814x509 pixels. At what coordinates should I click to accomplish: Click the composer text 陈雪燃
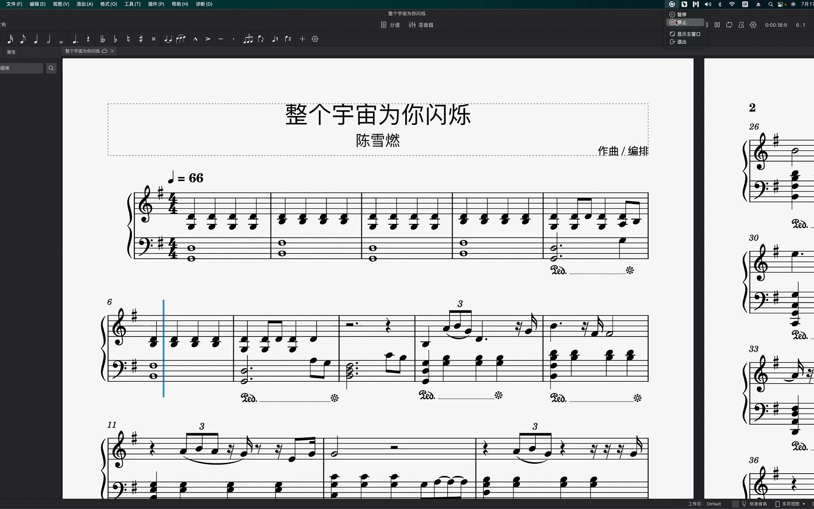[x=378, y=140]
